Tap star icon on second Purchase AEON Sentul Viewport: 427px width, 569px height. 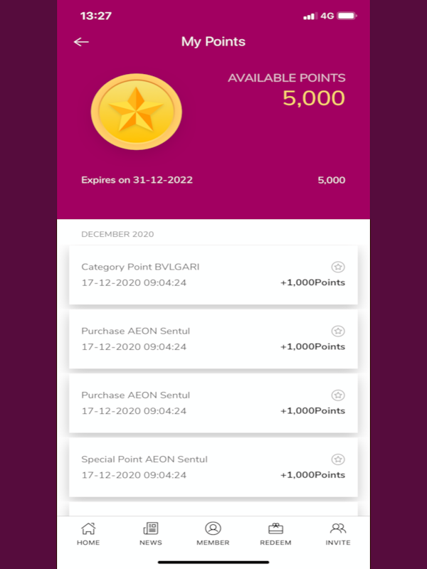click(x=338, y=395)
